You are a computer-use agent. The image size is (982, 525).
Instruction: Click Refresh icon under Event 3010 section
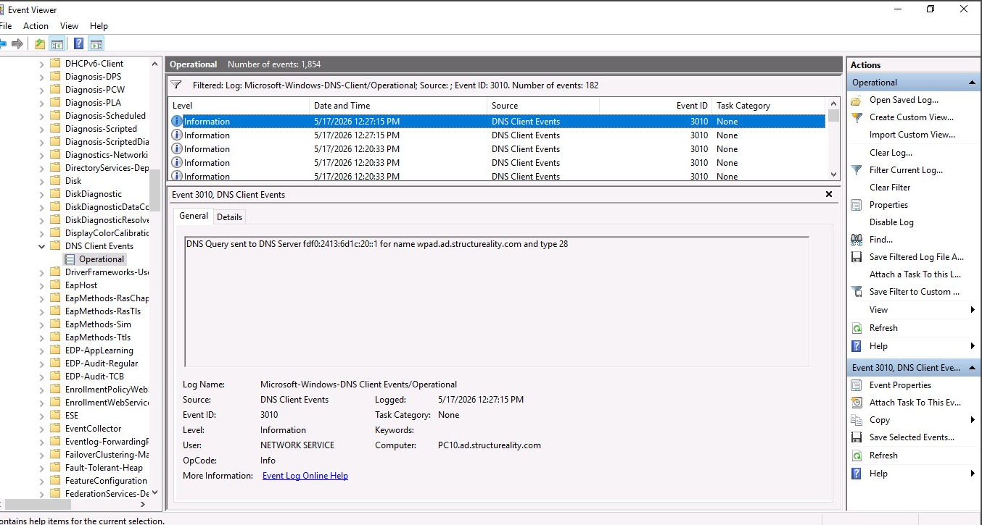857,455
